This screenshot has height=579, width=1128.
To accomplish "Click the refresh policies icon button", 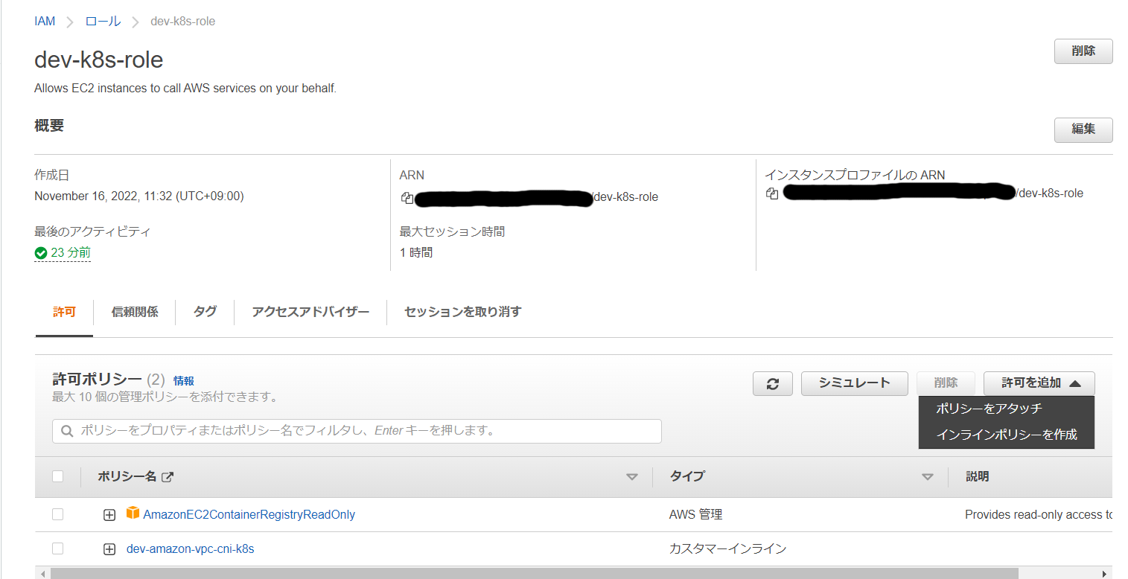I will pos(772,384).
